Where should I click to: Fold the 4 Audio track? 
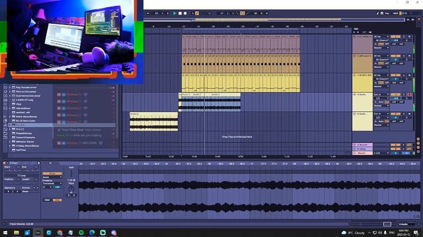(x=355, y=95)
